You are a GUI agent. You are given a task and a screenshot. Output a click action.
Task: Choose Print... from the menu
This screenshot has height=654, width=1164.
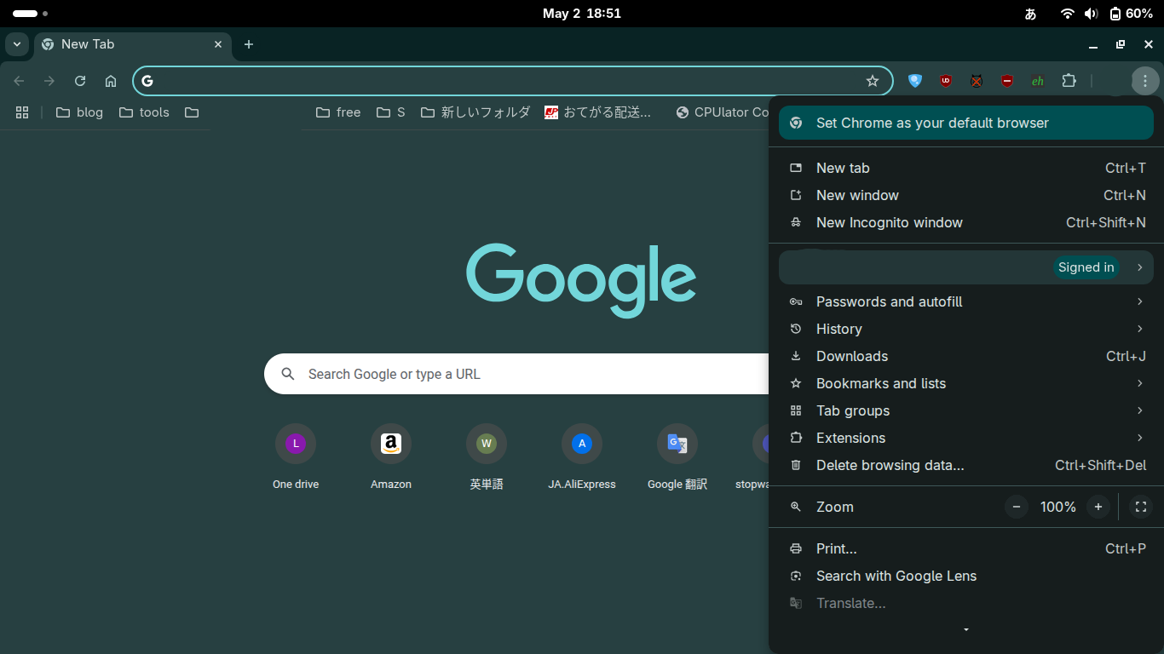point(966,548)
